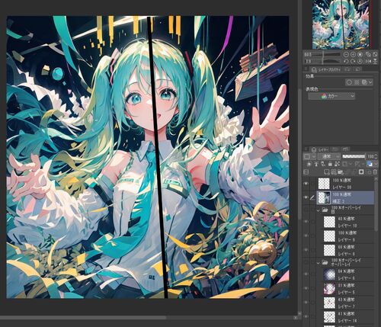The height and width of the screenshot is (327, 381).
Task: Flip canvas horizontally in Navigator
Action: 368,61
